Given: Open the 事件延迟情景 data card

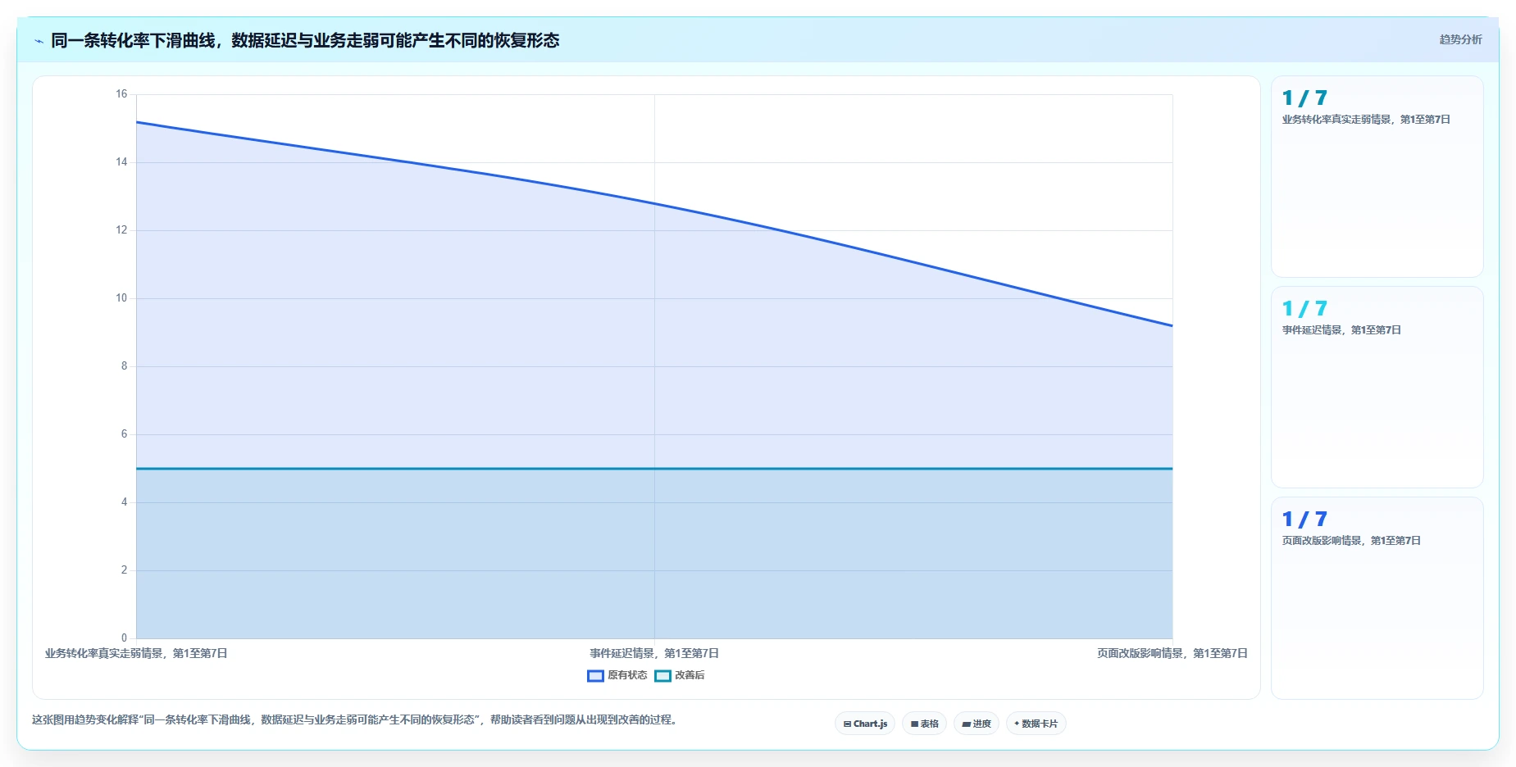Looking at the screenshot, I should pyautogui.click(x=1377, y=388).
